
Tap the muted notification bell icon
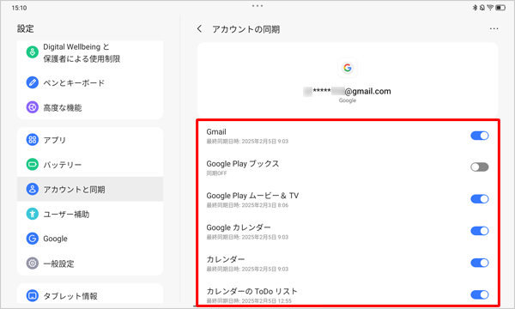482,8
